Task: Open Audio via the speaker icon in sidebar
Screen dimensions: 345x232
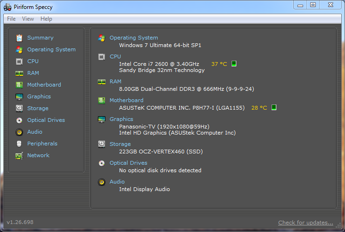Action: (x=19, y=132)
